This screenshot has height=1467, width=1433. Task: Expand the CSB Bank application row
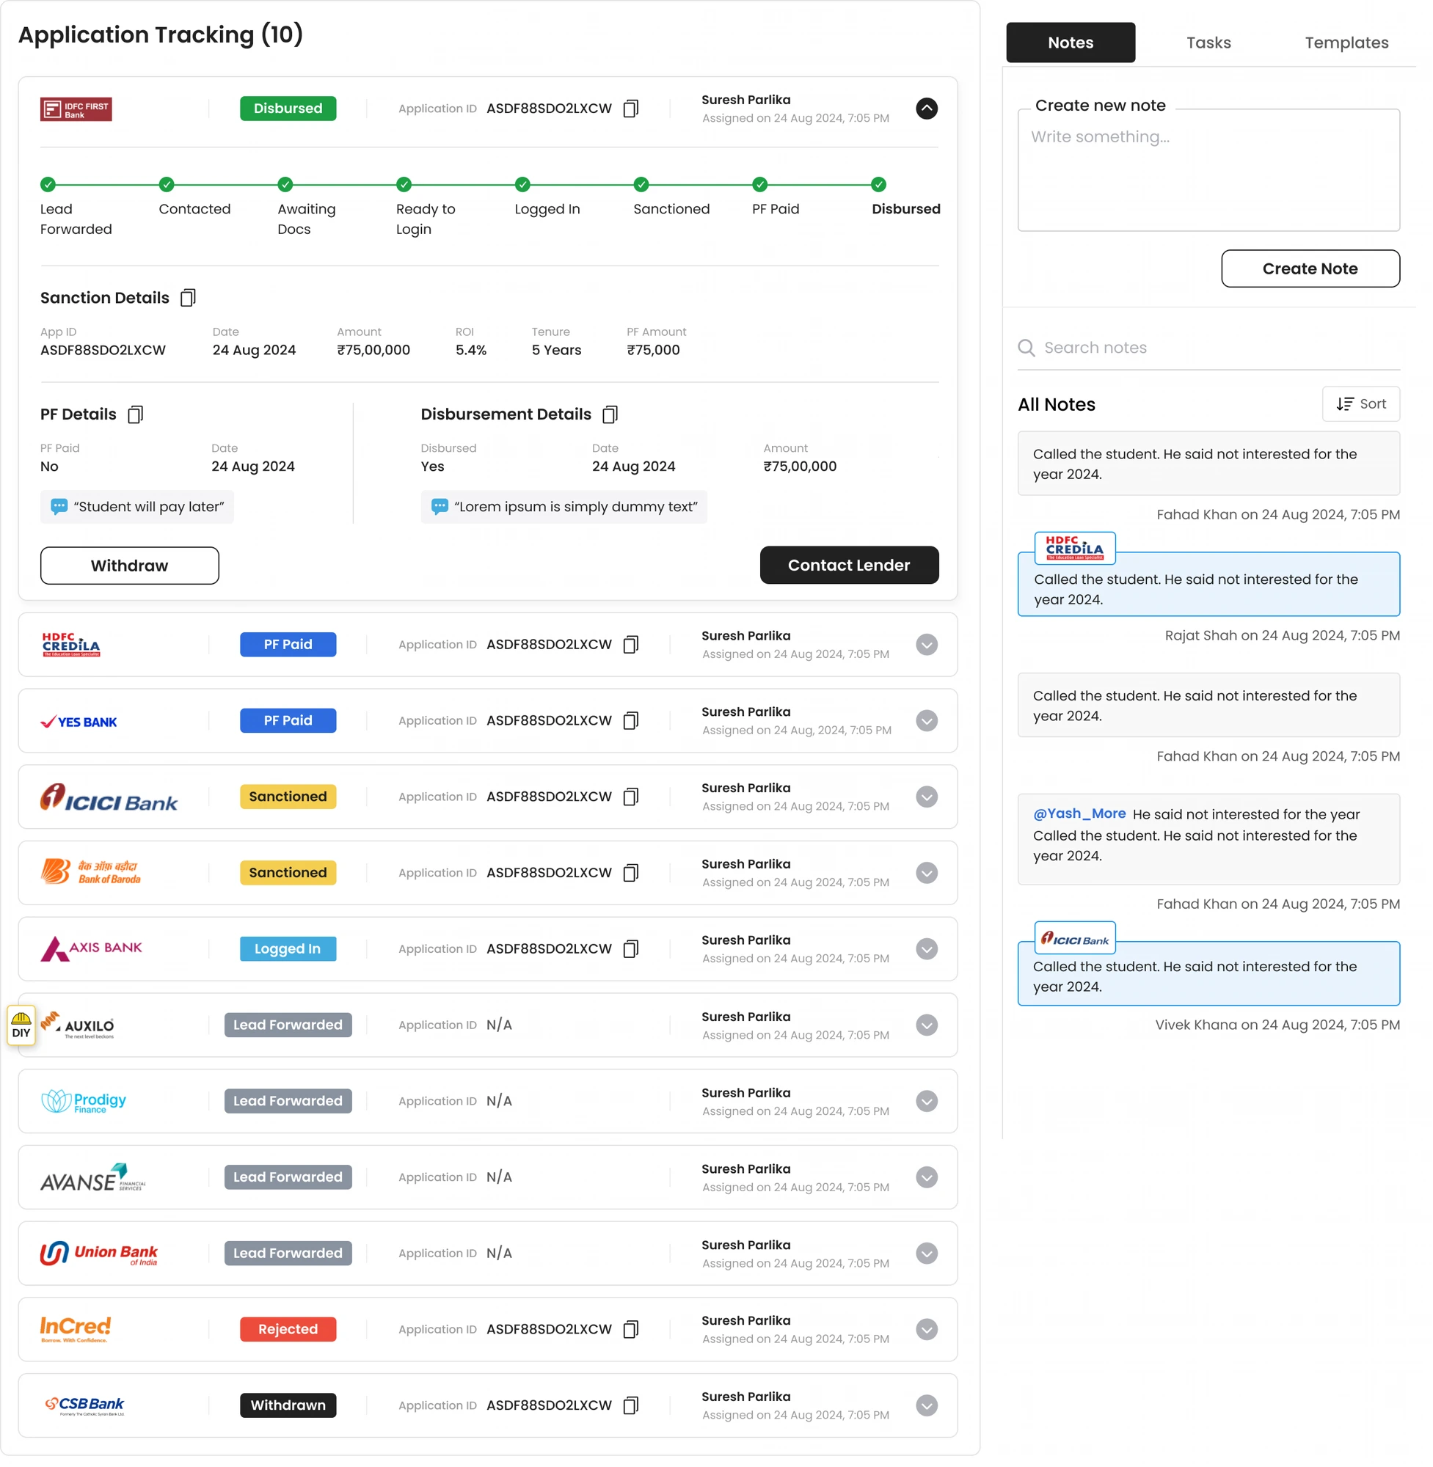(927, 1405)
